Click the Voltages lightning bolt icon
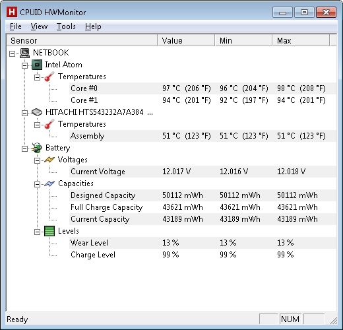Viewport: 343px width, 330px height. coord(49,160)
